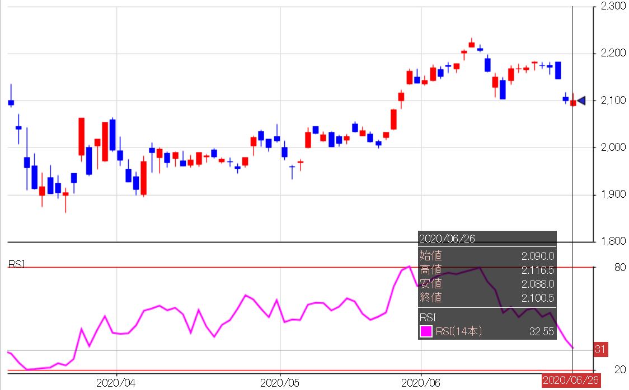Click the RSI 80 axis label
This screenshot has width=629, height=390.
tap(620, 267)
